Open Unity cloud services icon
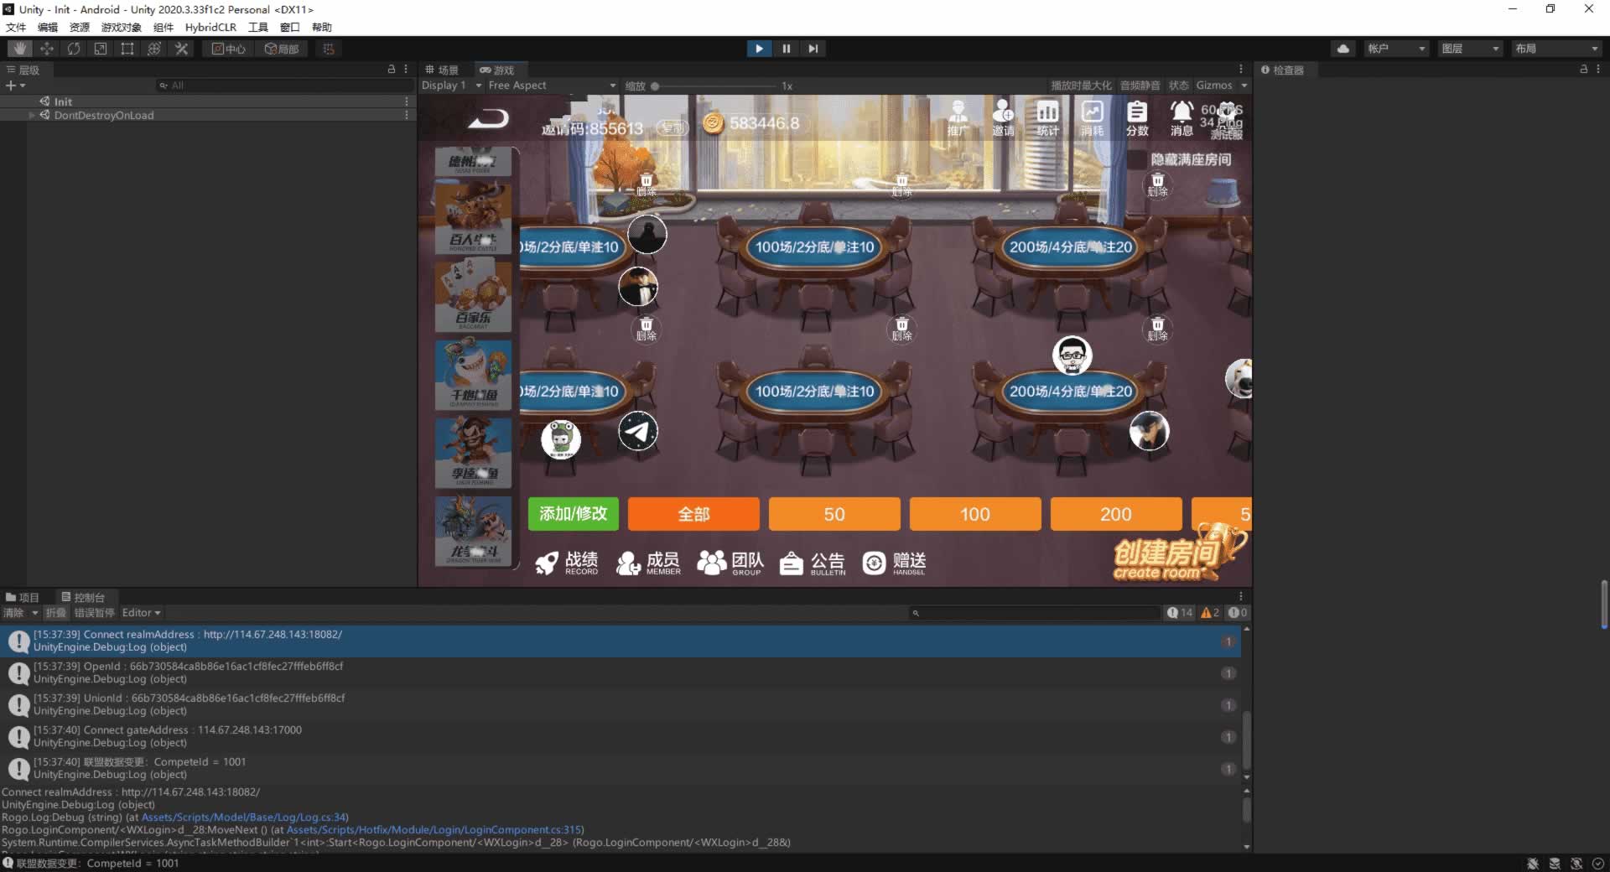1610x872 pixels. tap(1343, 49)
